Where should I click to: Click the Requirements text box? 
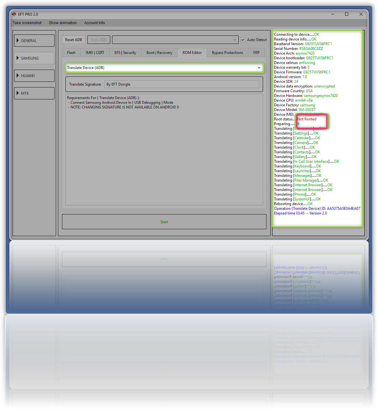coord(164,150)
